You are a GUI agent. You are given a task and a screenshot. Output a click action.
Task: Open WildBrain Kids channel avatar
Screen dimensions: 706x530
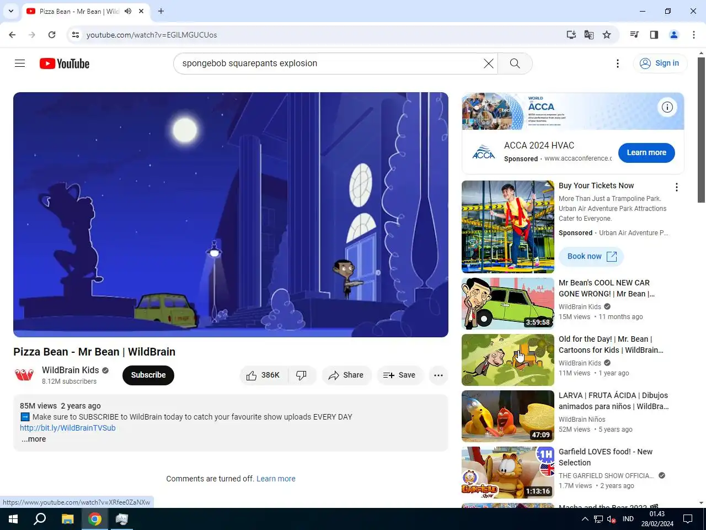point(24,375)
